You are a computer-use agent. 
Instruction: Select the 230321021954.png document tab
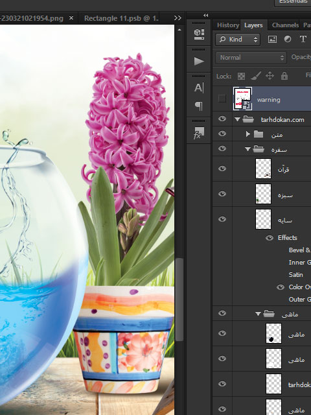(32, 18)
